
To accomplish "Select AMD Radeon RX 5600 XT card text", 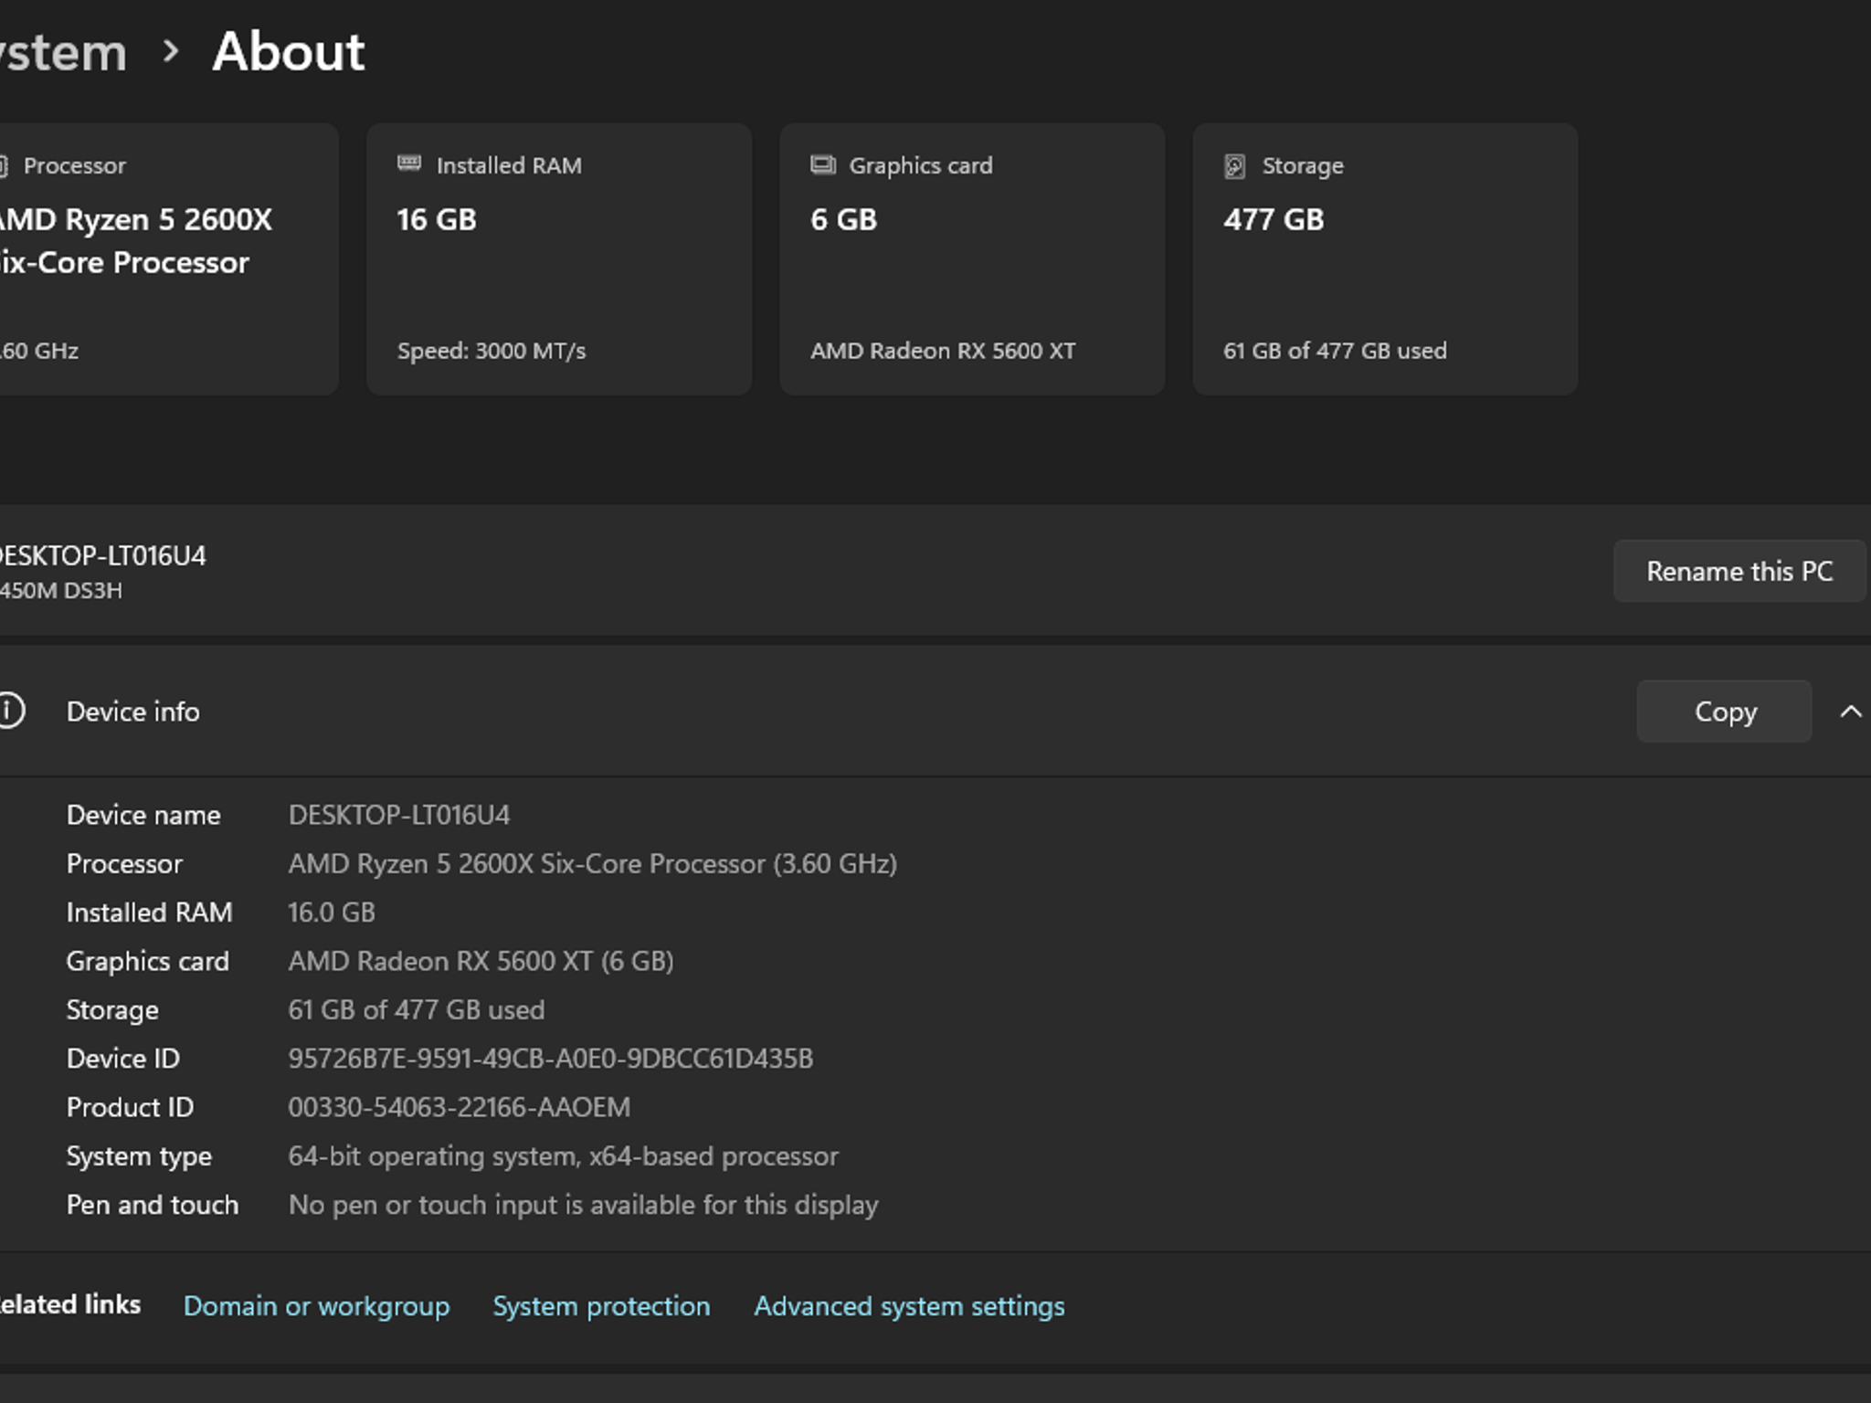I will click(943, 351).
